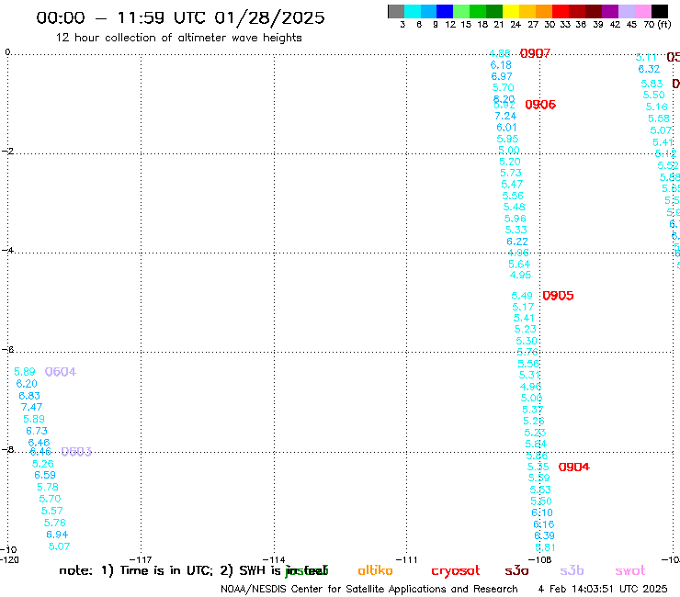680x597 pixels.
Task: Click the wave height value 7.24
Action: [505, 117]
